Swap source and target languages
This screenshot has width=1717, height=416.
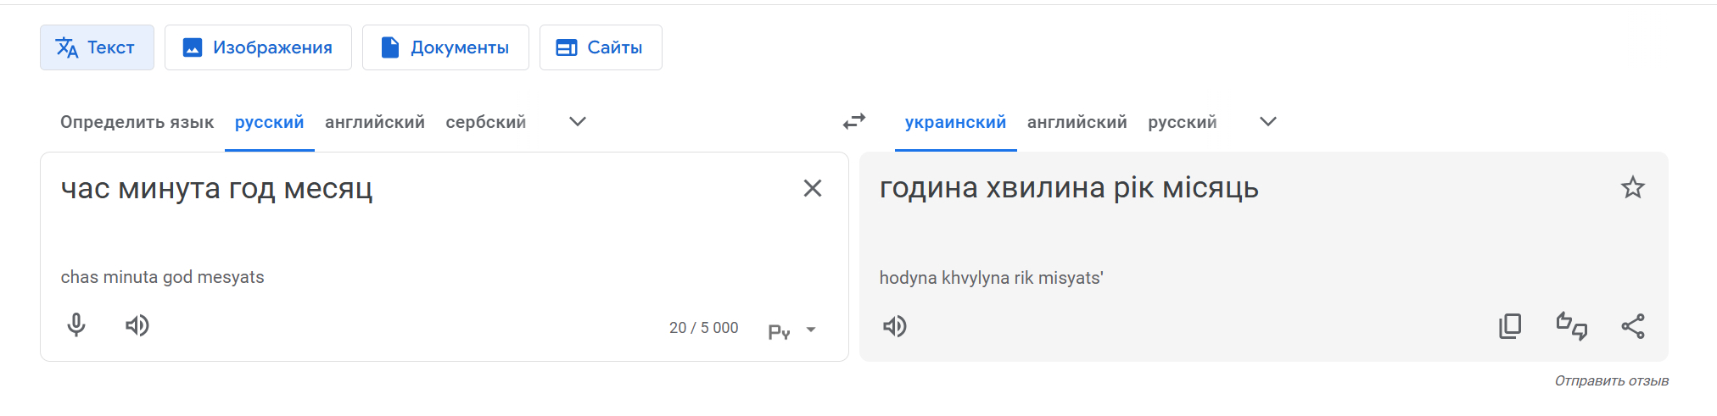[x=854, y=122]
